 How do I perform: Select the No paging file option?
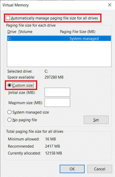point(9,120)
